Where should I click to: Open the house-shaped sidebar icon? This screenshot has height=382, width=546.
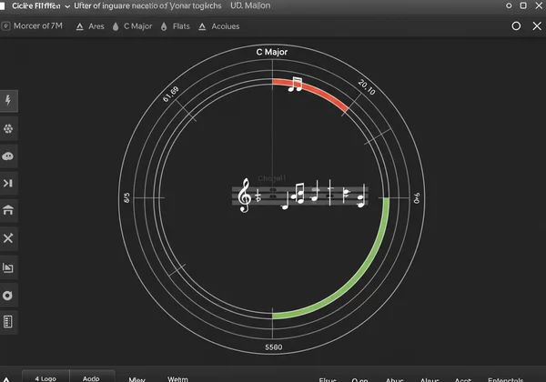click(x=8, y=210)
